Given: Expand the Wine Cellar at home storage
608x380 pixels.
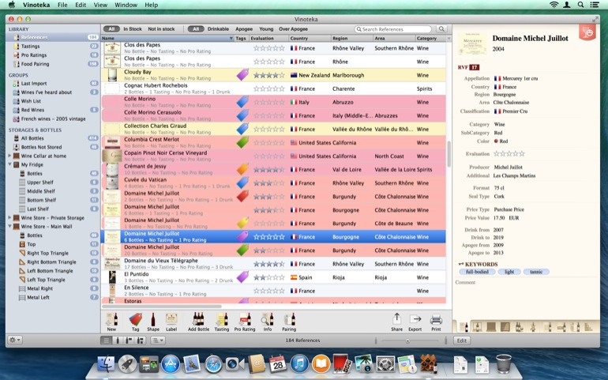Looking at the screenshot, I should 9,156.
